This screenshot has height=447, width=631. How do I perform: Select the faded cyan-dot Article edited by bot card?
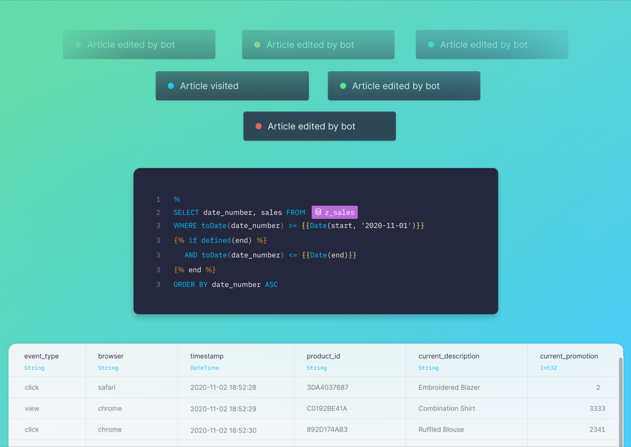pos(492,45)
